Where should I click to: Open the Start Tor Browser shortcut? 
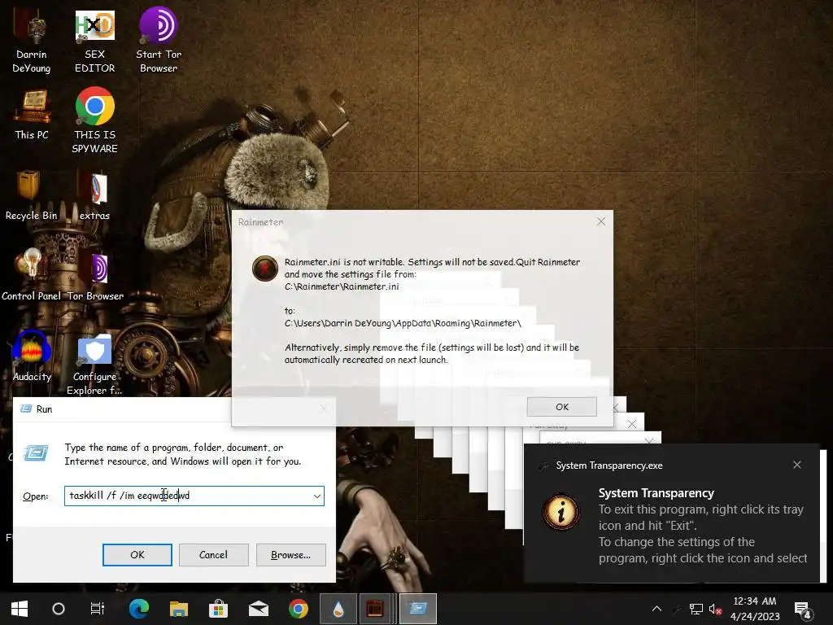coord(159,42)
